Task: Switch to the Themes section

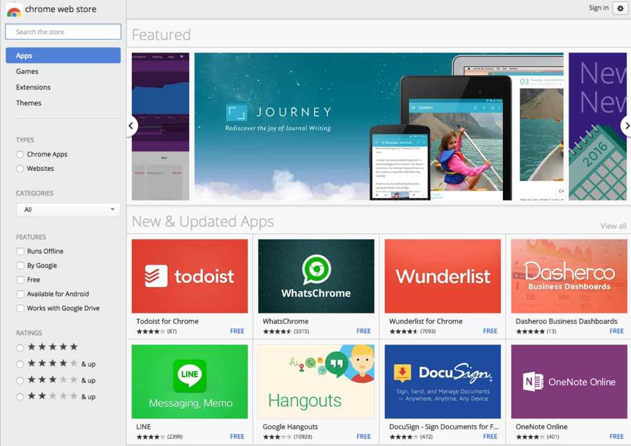Action: click(28, 103)
